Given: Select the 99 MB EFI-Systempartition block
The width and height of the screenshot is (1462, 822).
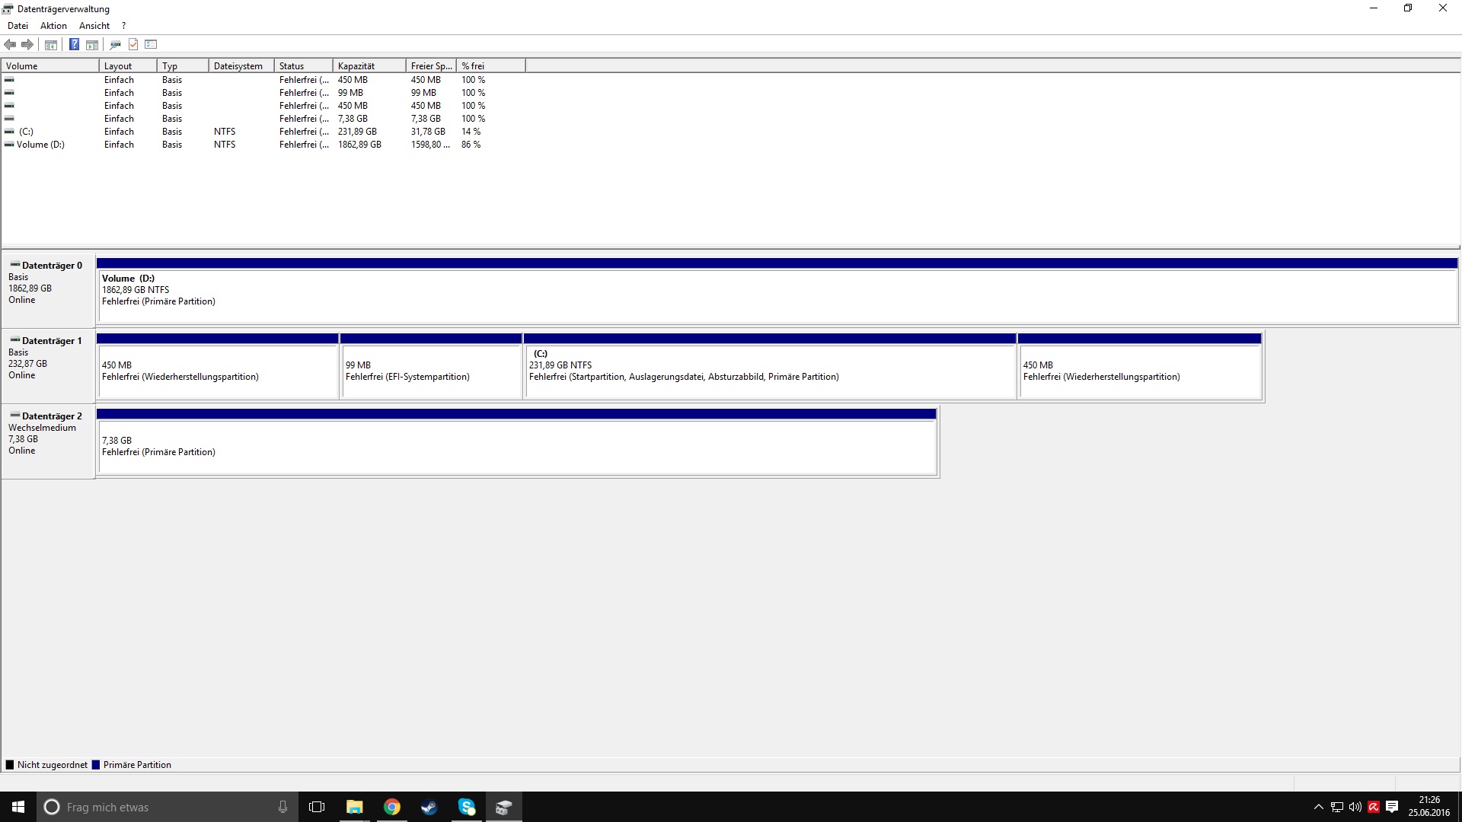Looking at the screenshot, I should [x=431, y=371].
